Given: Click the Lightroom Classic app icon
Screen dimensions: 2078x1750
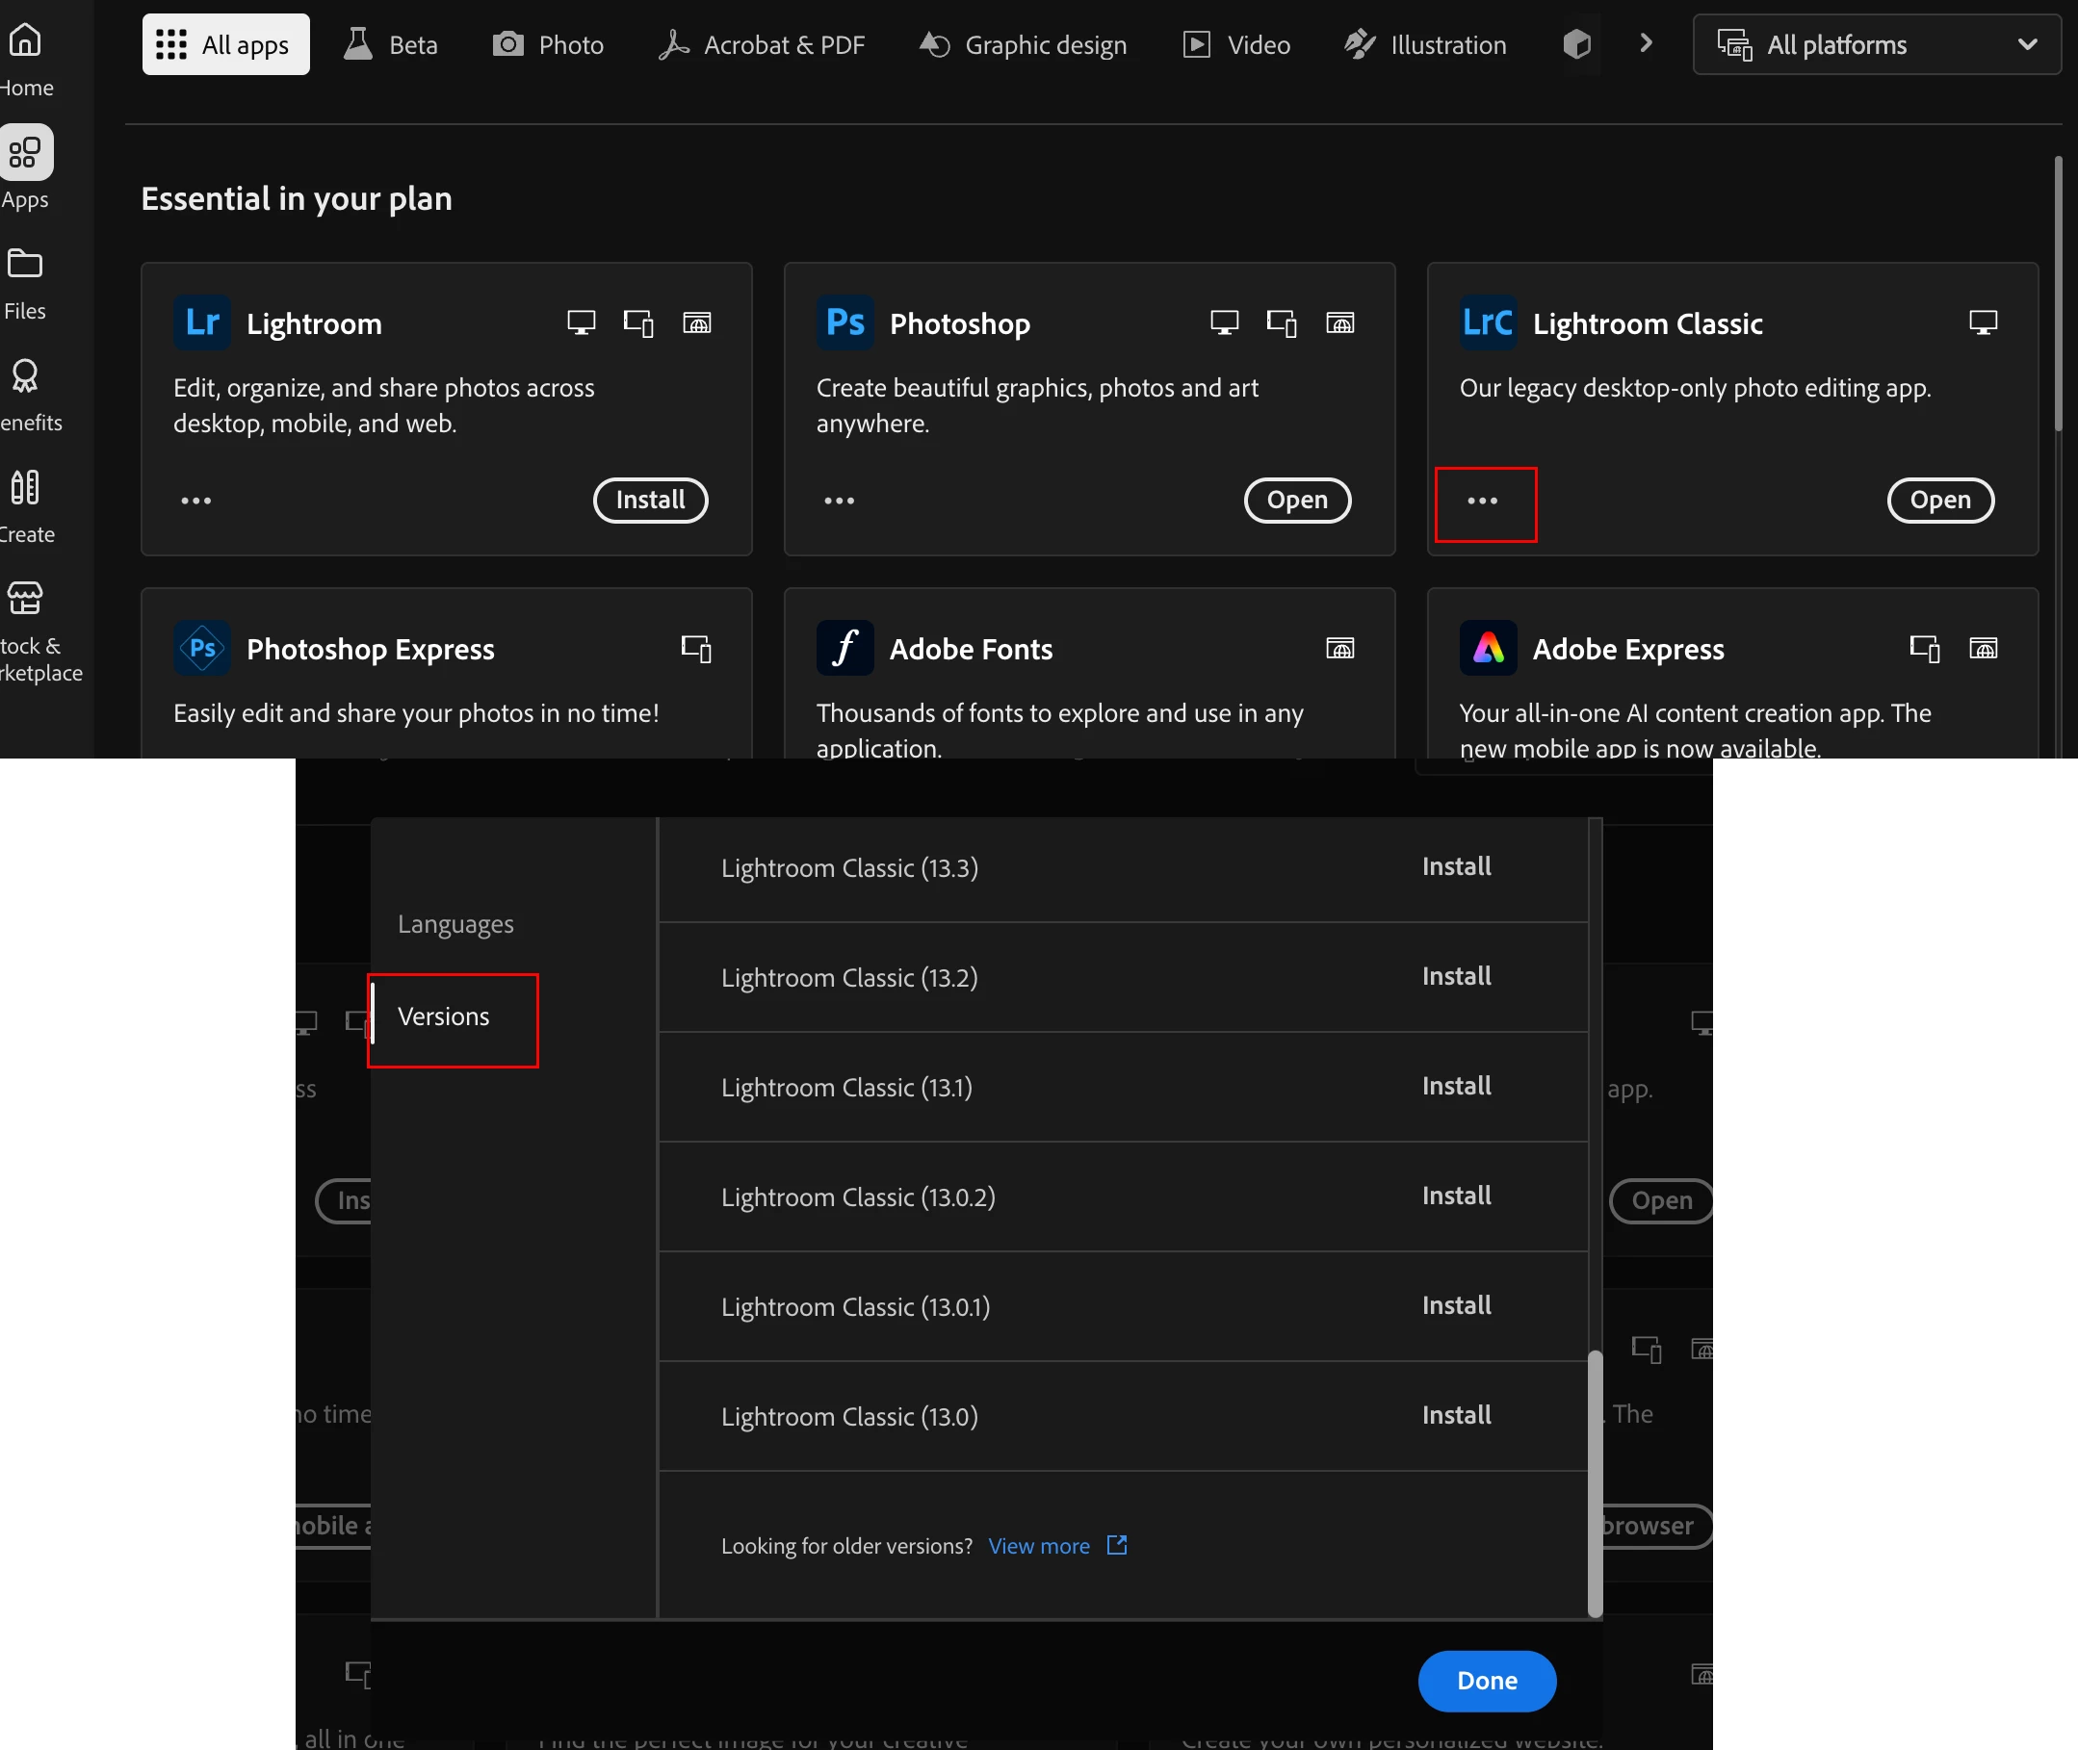Looking at the screenshot, I should click(1488, 322).
